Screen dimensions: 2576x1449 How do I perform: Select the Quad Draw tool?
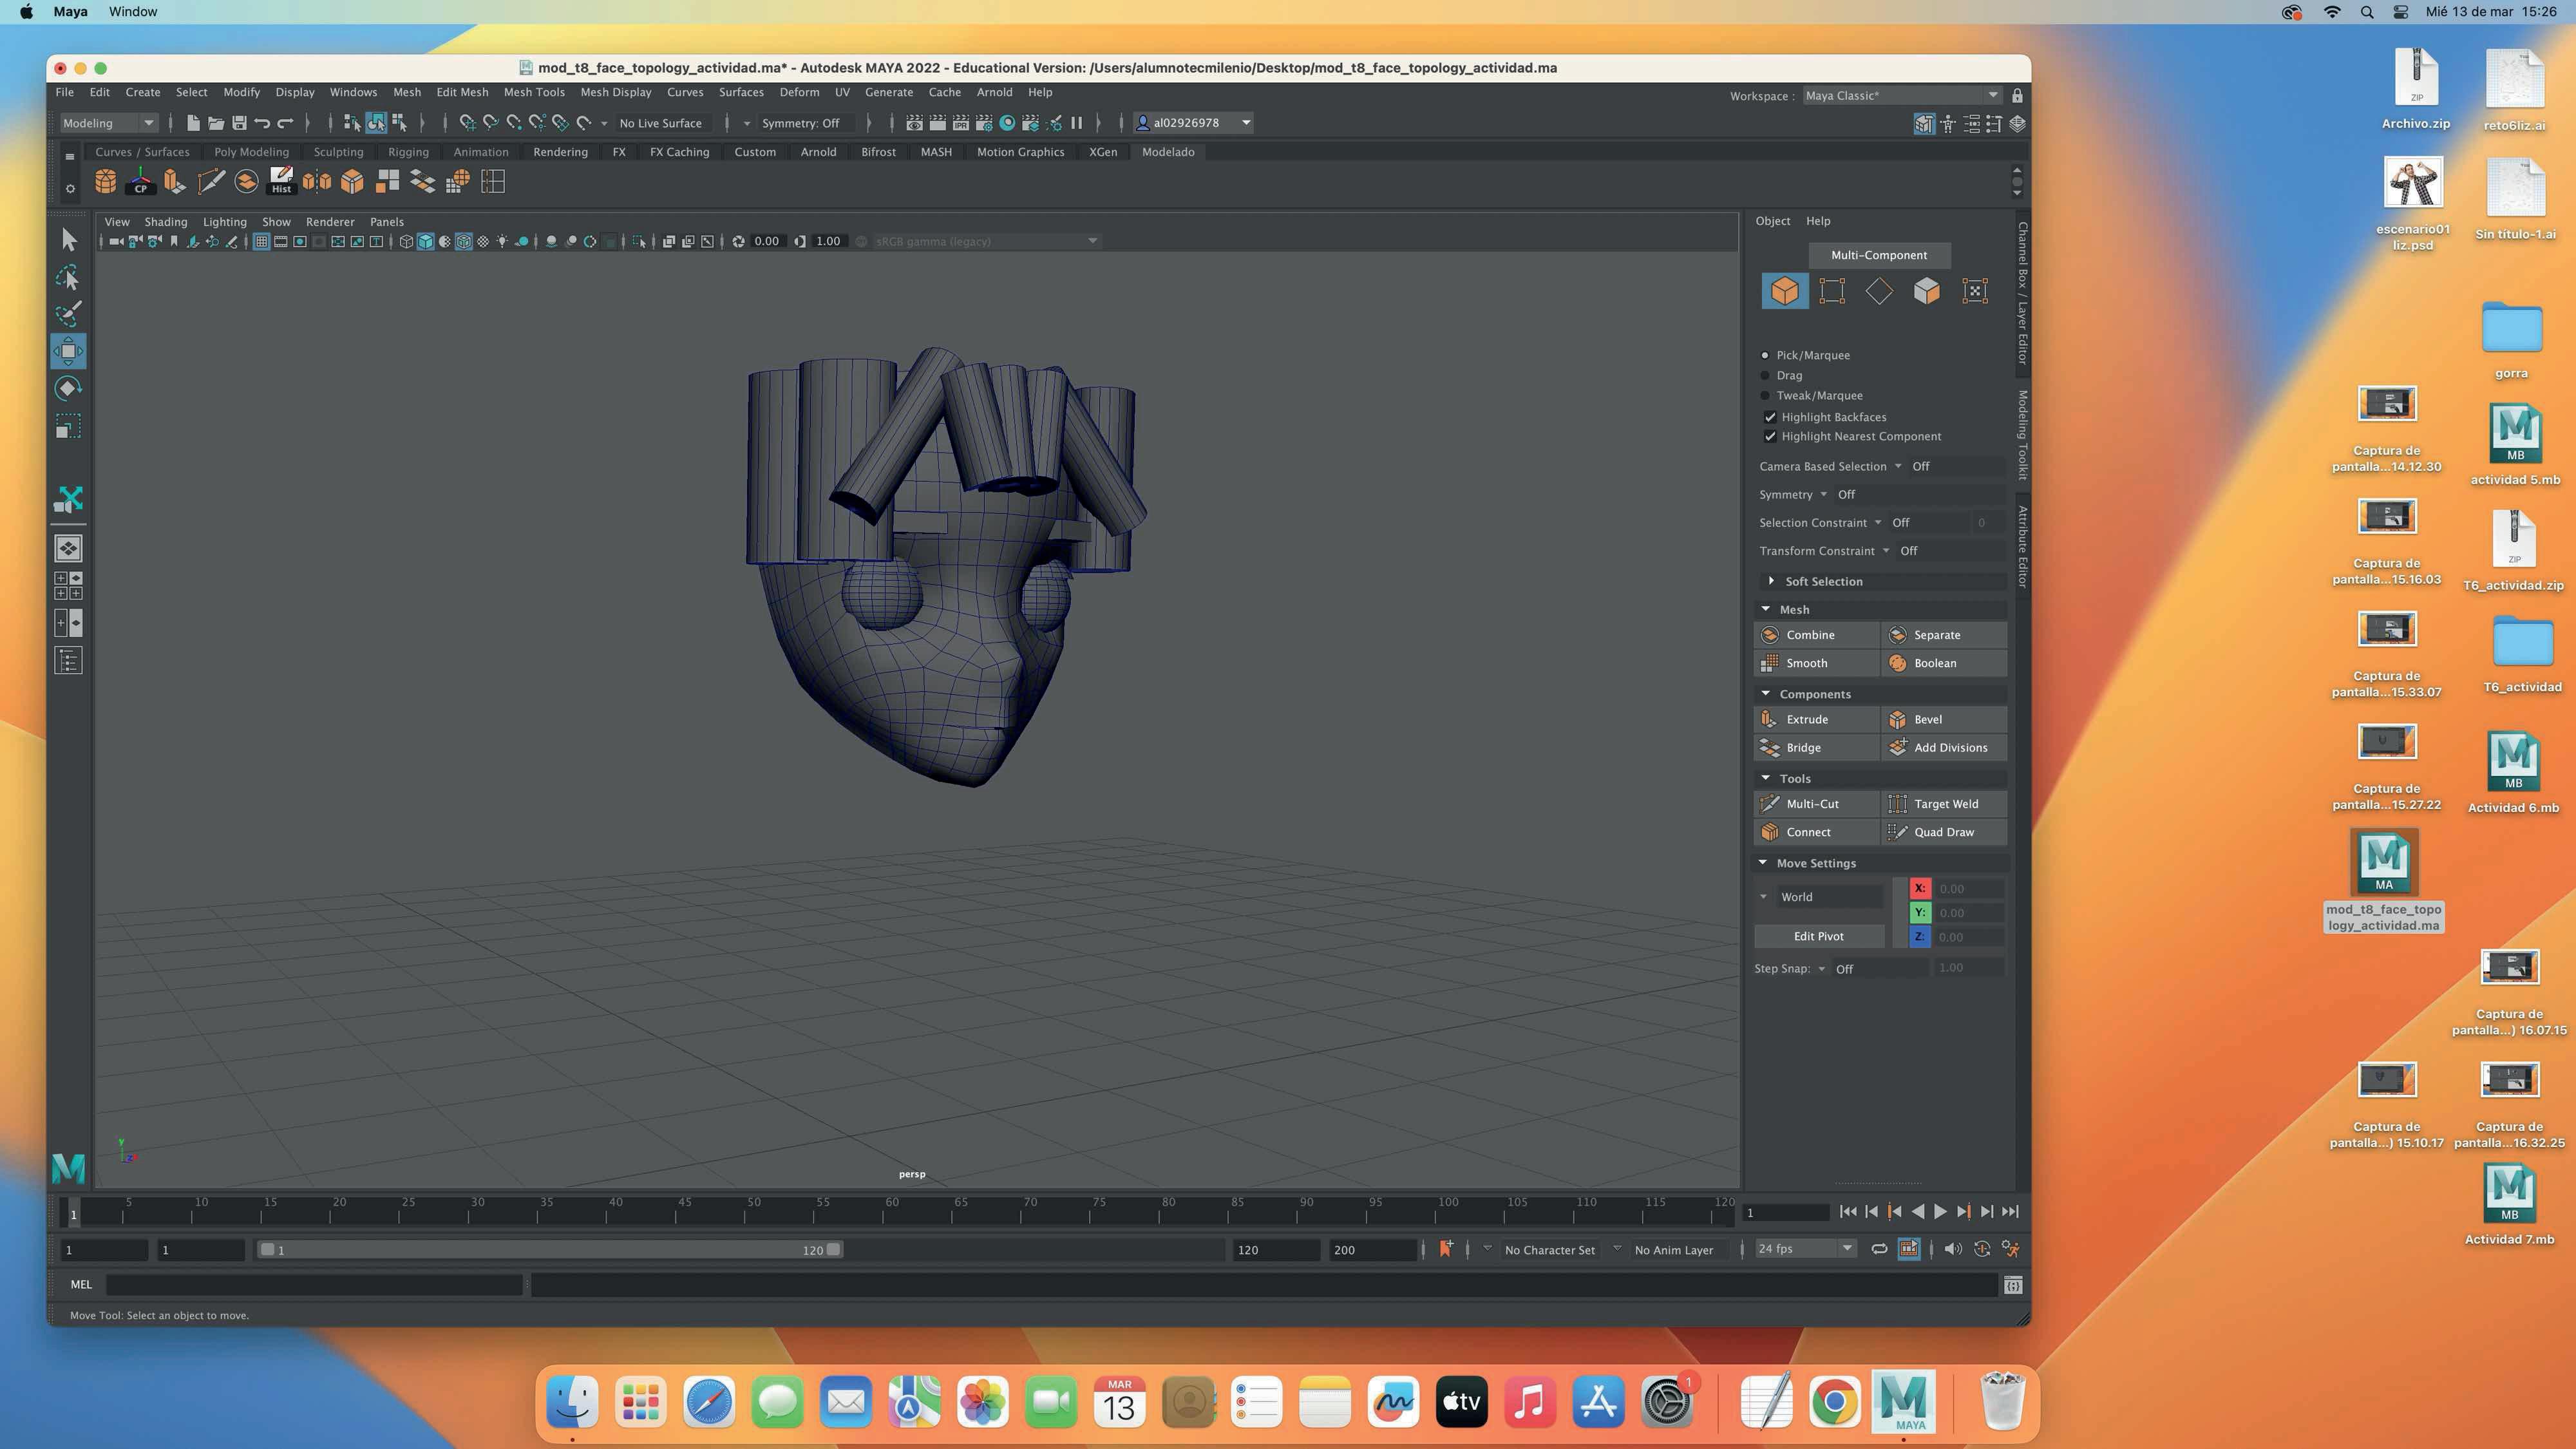(x=1943, y=832)
